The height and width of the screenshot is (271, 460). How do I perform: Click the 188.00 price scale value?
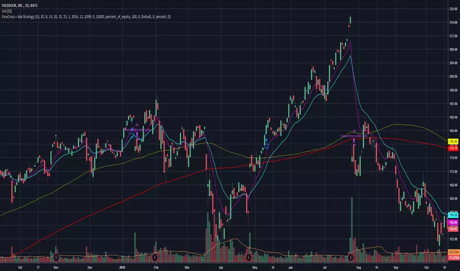click(x=453, y=117)
